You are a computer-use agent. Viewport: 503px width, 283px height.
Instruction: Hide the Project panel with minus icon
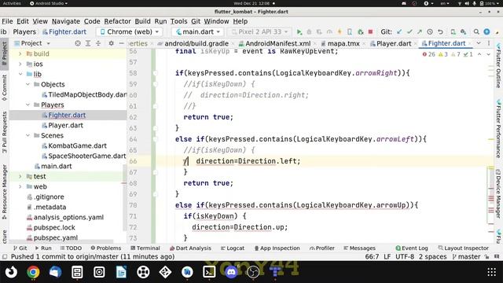[121, 43]
